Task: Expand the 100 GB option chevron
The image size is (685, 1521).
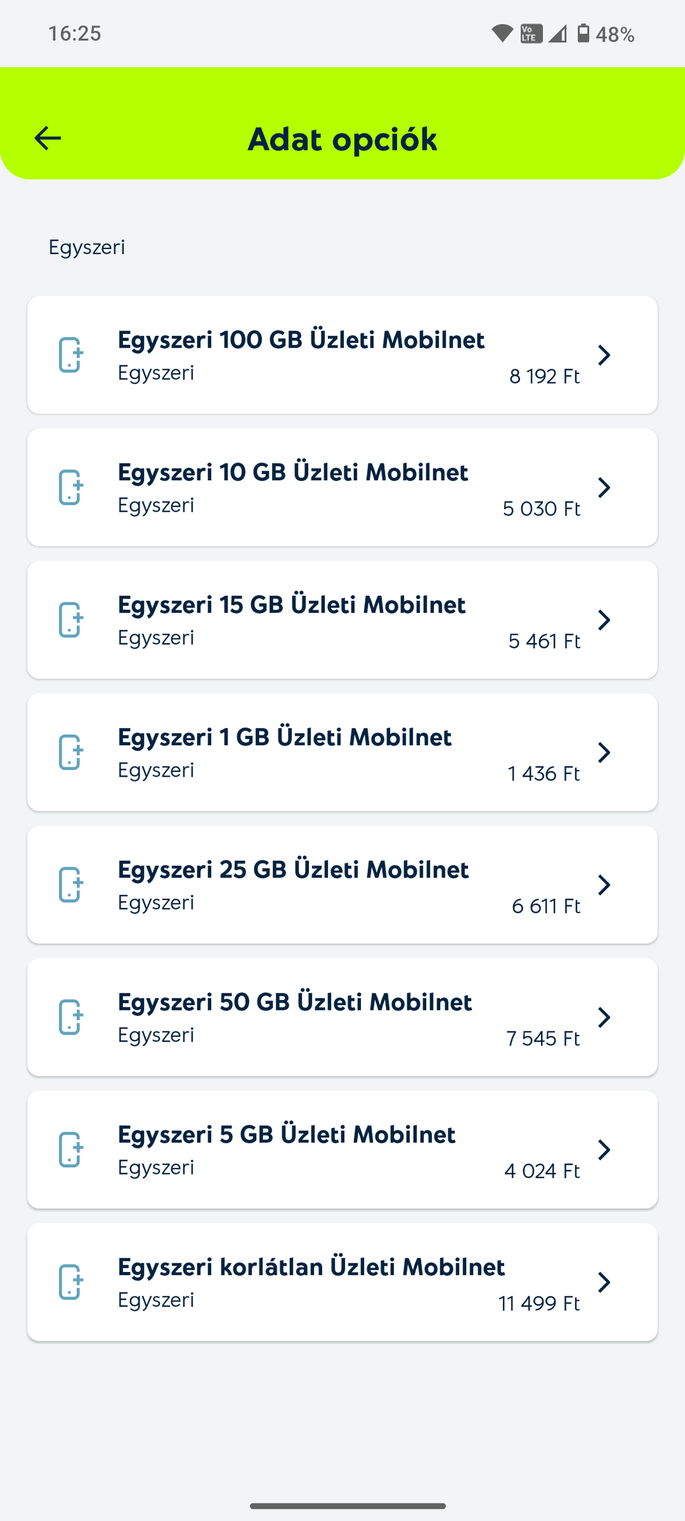Action: (604, 355)
